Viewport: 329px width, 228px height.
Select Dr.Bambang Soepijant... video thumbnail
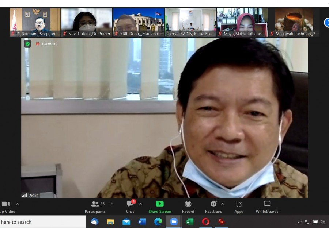pos(35,22)
